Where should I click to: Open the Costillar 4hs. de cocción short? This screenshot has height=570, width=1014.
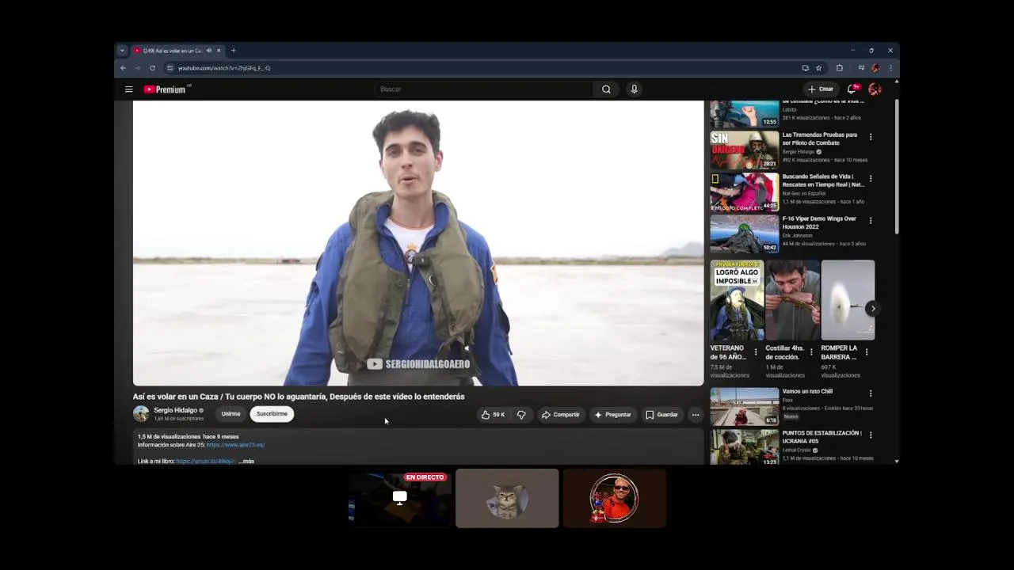coord(792,300)
